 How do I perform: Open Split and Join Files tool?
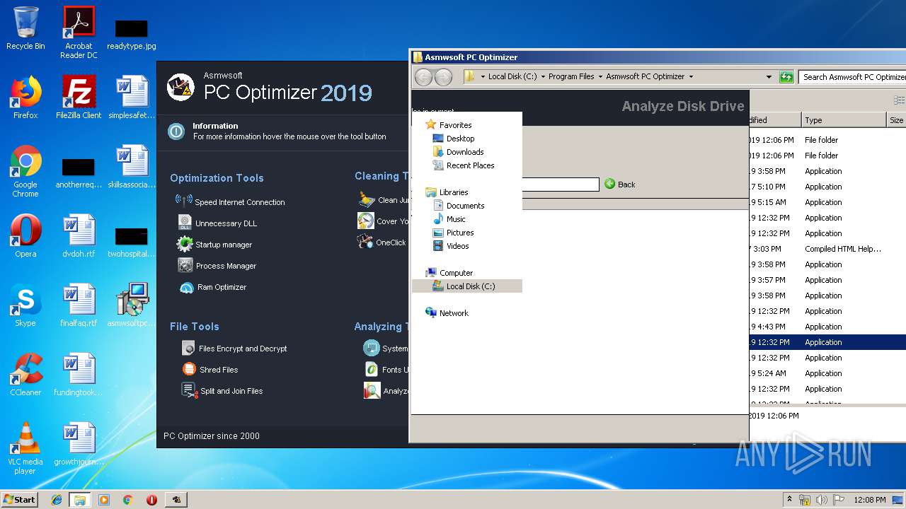click(x=222, y=390)
